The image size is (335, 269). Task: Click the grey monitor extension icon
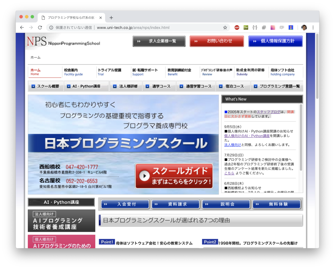click(282, 27)
